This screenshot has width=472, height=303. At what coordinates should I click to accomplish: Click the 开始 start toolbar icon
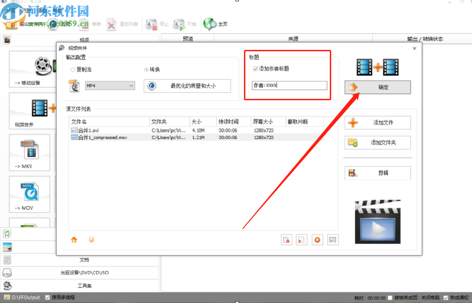(x=179, y=24)
